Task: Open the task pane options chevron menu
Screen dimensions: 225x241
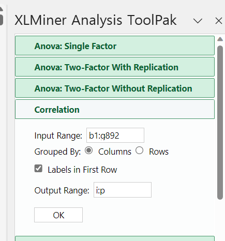Action: click(x=198, y=21)
